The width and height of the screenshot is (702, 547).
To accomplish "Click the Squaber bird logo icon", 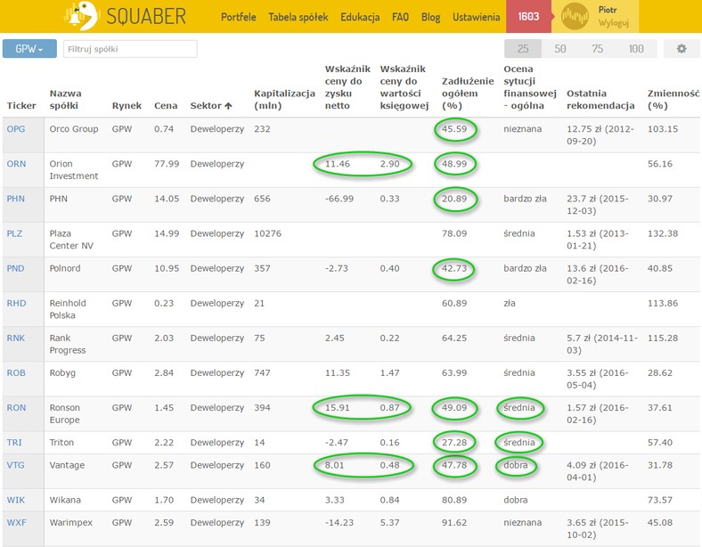I will click(x=81, y=16).
